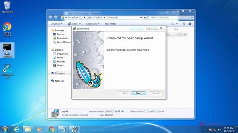Open the Organize menu
The height and width of the screenshot is (133, 238).
[x=56, y=24]
